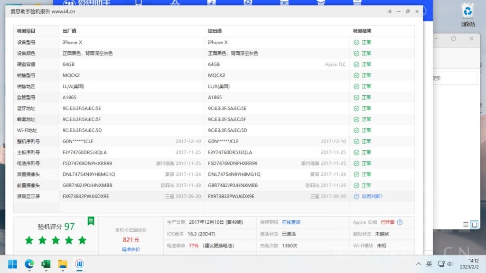The height and width of the screenshot is (273, 486).
Task: Click the 英 language indicator in taskbar
Action: (x=429, y=264)
